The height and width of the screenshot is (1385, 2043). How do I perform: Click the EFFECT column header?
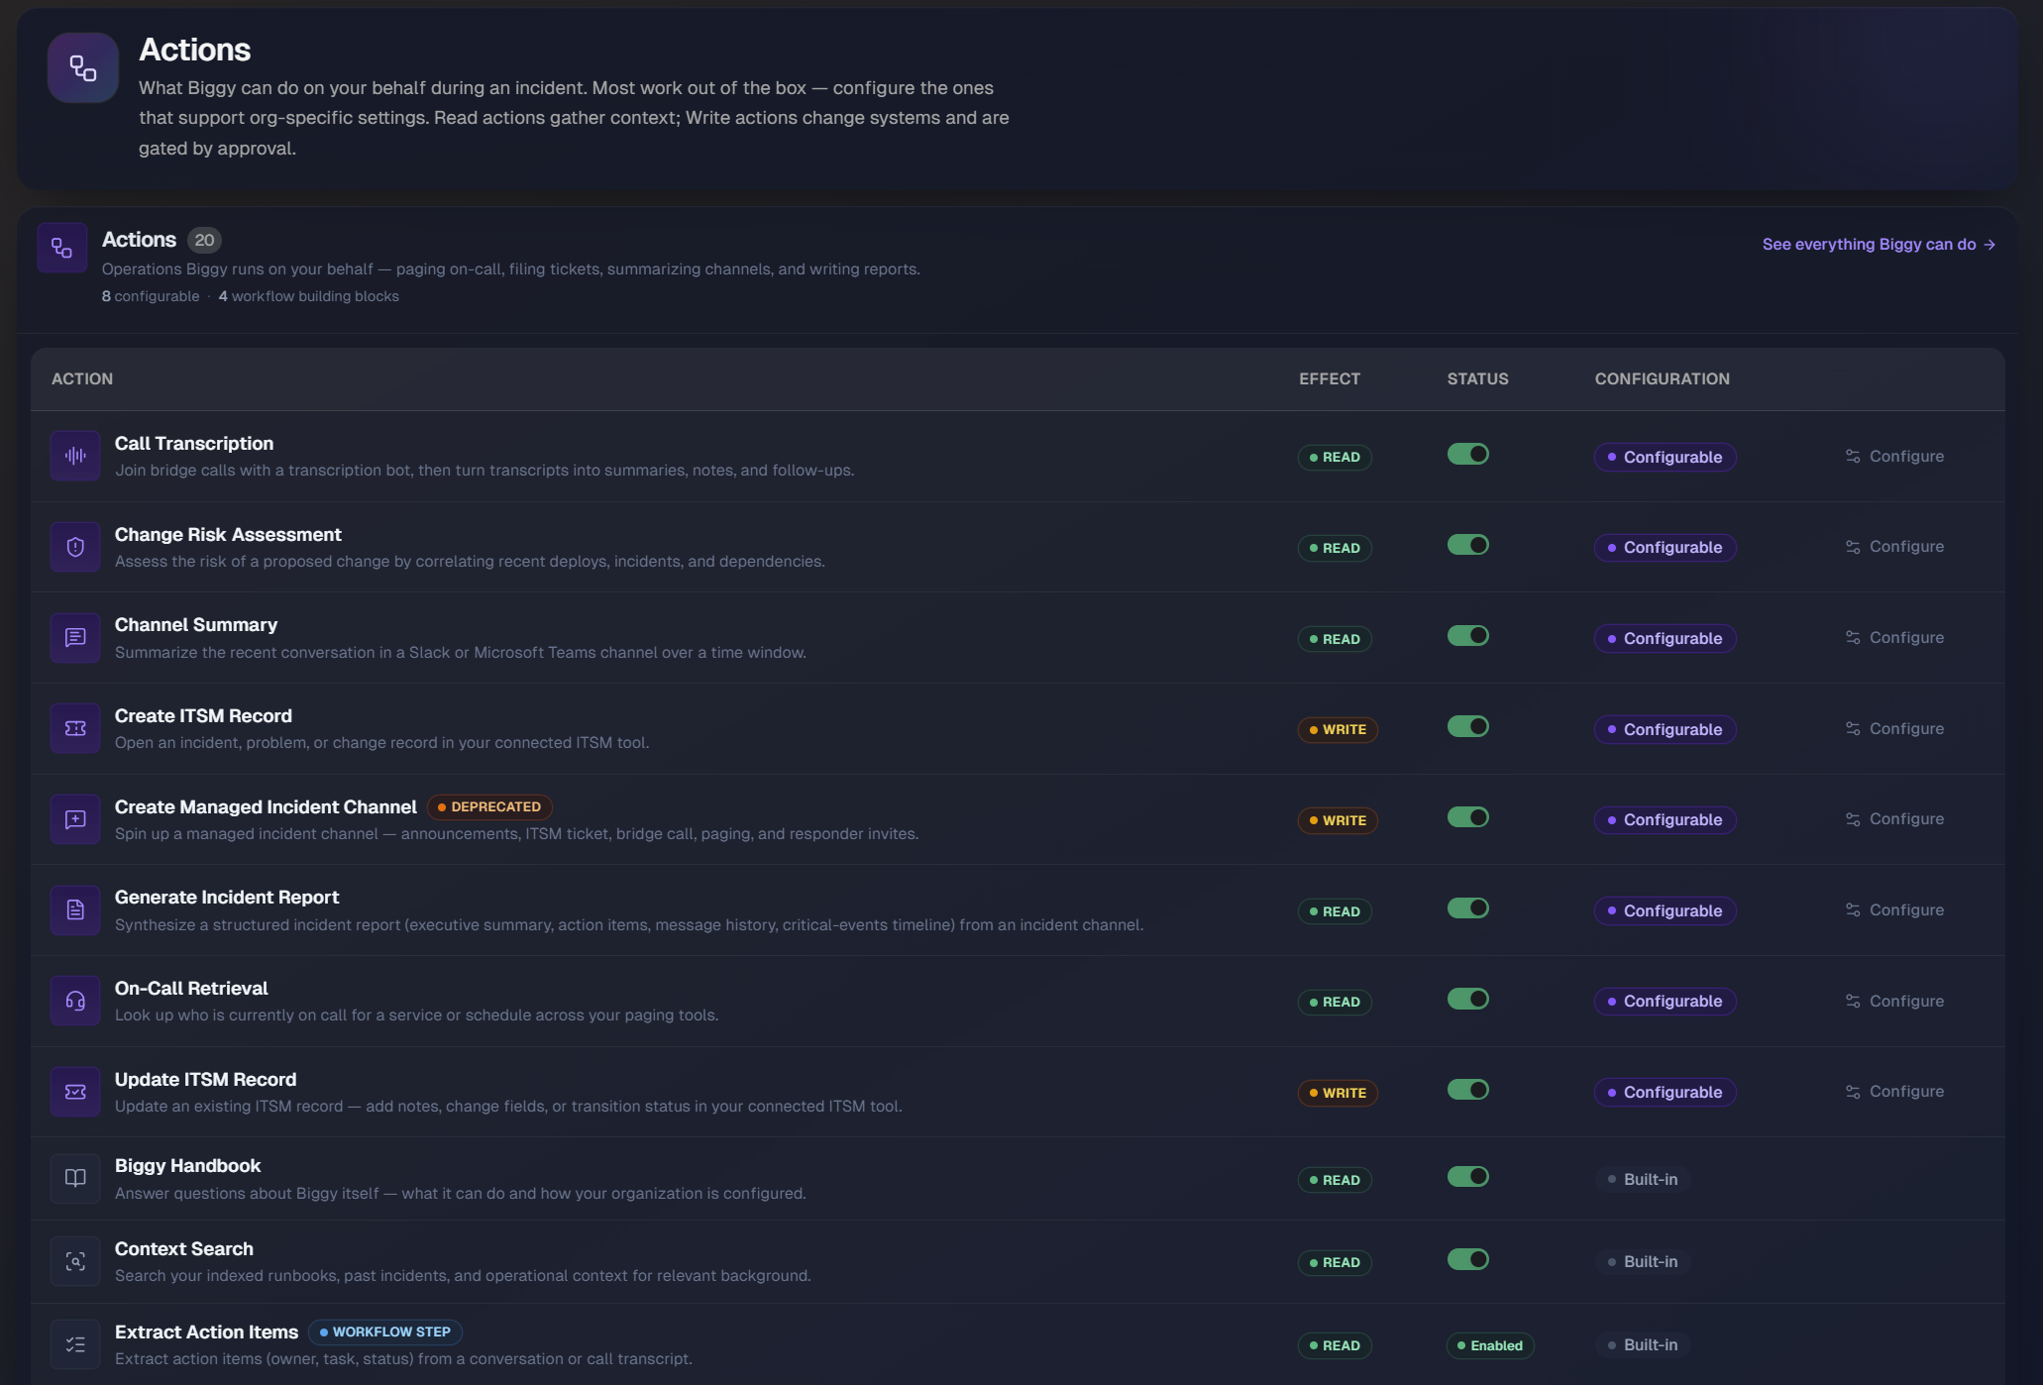tap(1330, 378)
